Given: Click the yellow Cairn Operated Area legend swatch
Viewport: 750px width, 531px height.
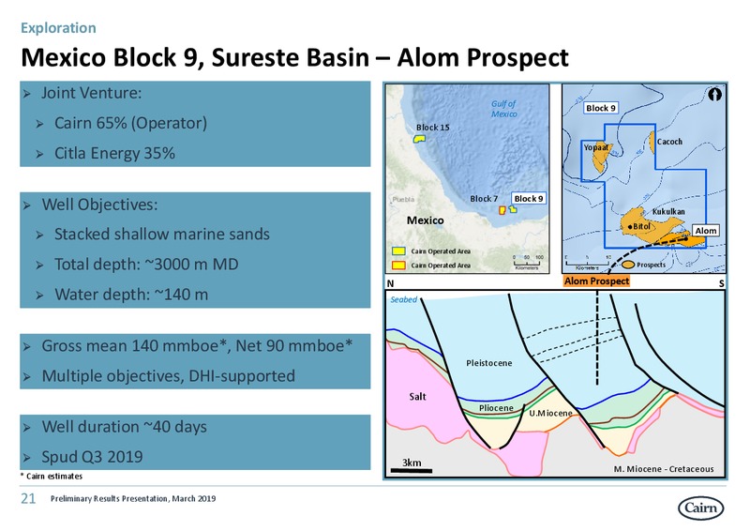Looking at the screenshot, I should tap(398, 250).
